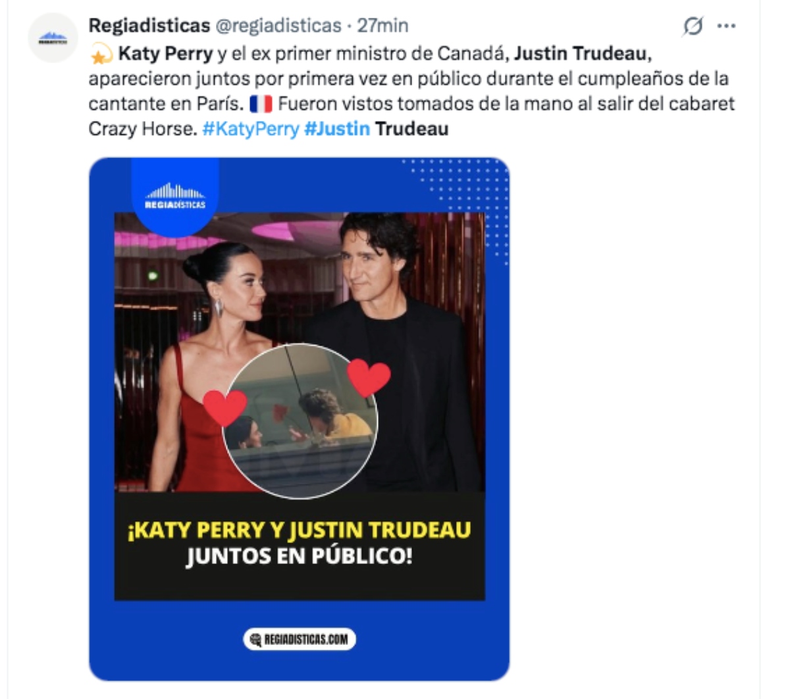The width and height of the screenshot is (790, 699).
Task: Click the REGIADISTICAS.COM badge
Action: 300,639
